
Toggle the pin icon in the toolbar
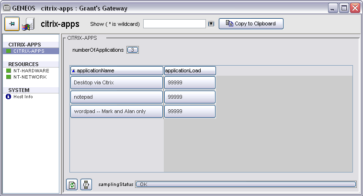tap(12, 24)
